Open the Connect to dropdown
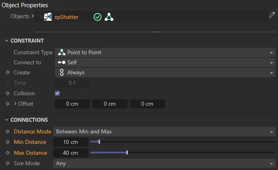This screenshot has width=278, height=170. click(165, 63)
